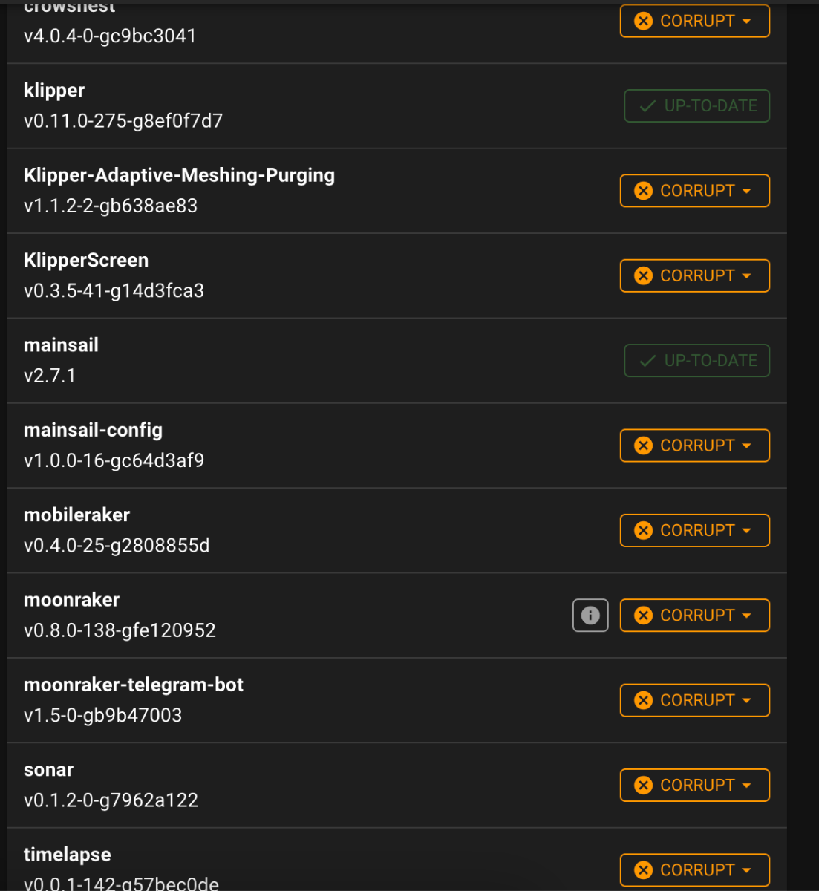Click the mainsail UP-TO-DATE button

point(696,361)
